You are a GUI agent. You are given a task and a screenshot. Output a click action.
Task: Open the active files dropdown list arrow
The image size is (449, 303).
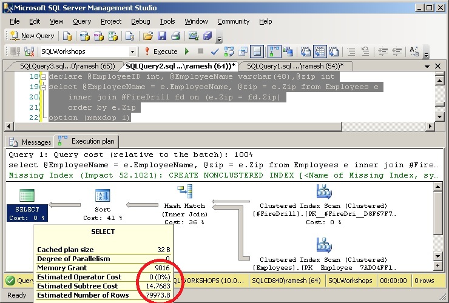coord(427,67)
